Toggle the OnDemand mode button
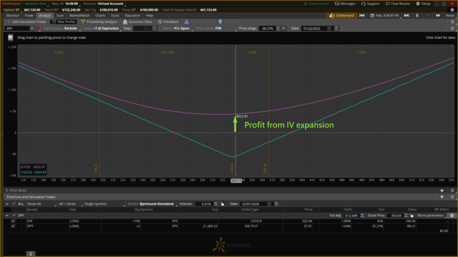Image resolution: width=458 pixels, height=257 pixels. pyautogui.click(x=341, y=16)
